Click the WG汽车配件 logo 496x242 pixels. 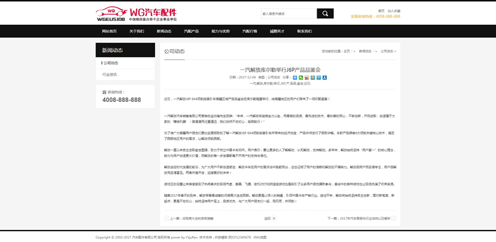point(136,14)
